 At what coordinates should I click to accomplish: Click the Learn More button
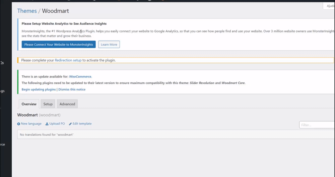pyautogui.click(x=109, y=45)
